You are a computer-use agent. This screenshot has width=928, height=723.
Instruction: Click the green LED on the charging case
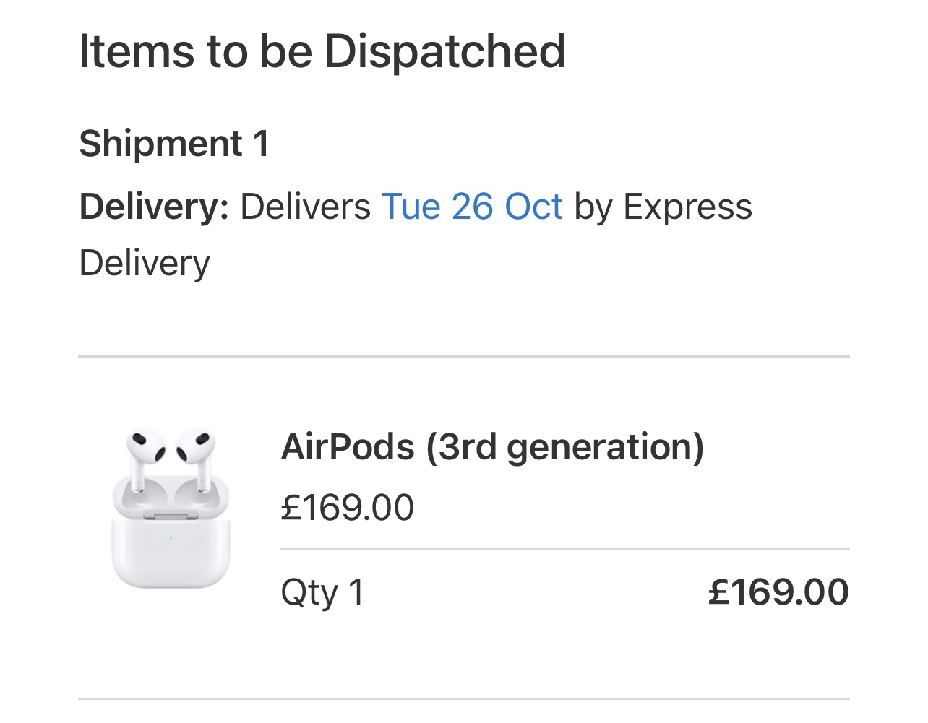pos(171,537)
